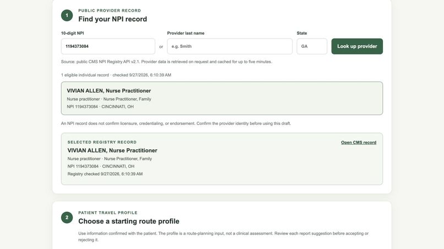Select the VIVIAN ALLEN search result card
This screenshot has height=249, width=444.
click(x=221, y=98)
